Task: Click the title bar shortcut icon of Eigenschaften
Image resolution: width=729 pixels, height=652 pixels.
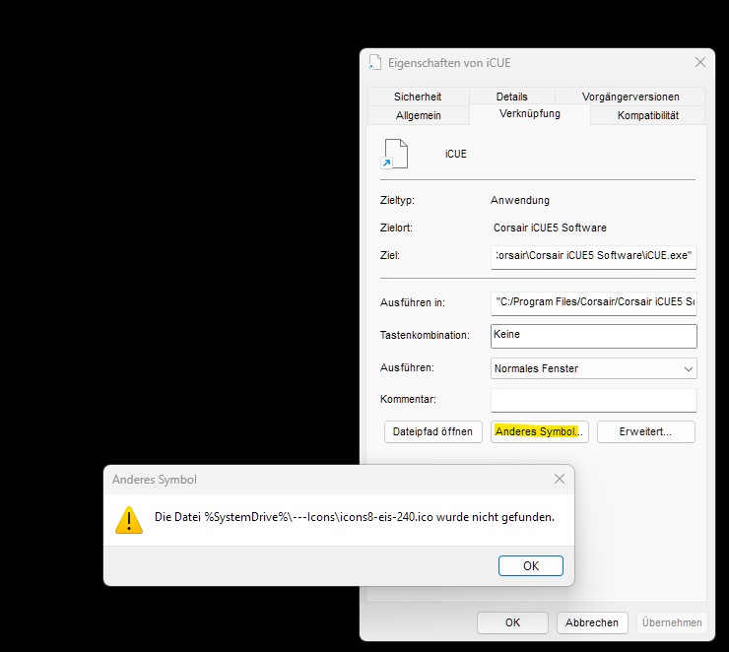Action: (374, 62)
